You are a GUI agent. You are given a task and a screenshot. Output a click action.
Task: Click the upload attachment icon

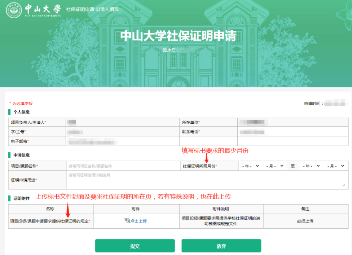click(127, 220)
